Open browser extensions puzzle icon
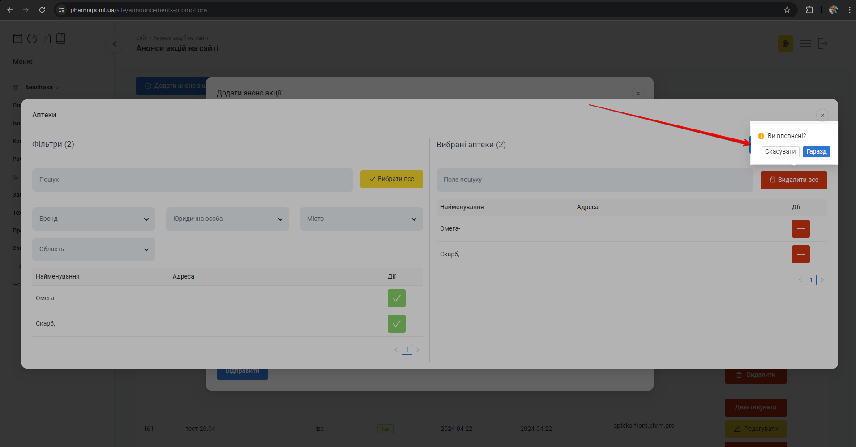This screenshot has height=447, width=856. [809, 10]
